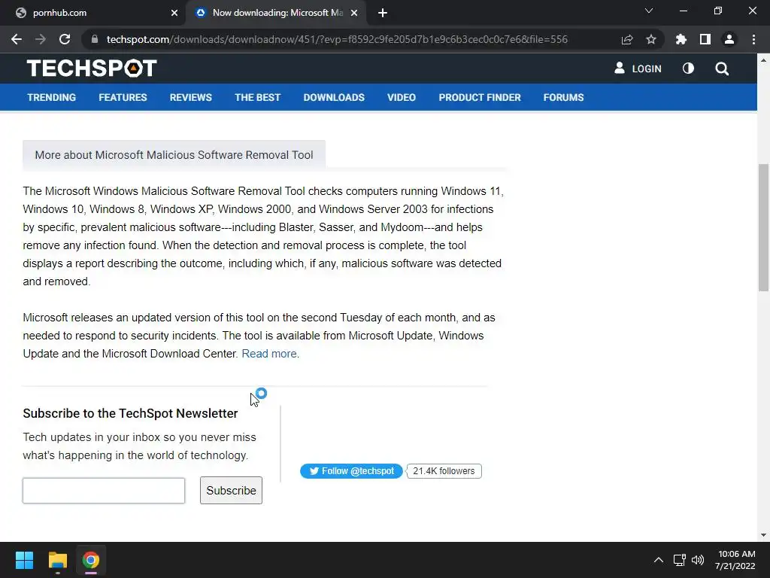Open the Chrome profile avatar

click(729, 39)
